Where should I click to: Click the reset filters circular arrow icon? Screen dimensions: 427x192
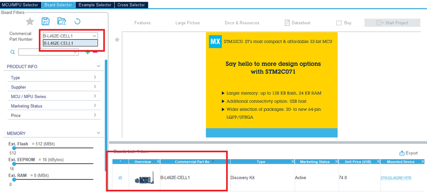[x=77, y=21]
